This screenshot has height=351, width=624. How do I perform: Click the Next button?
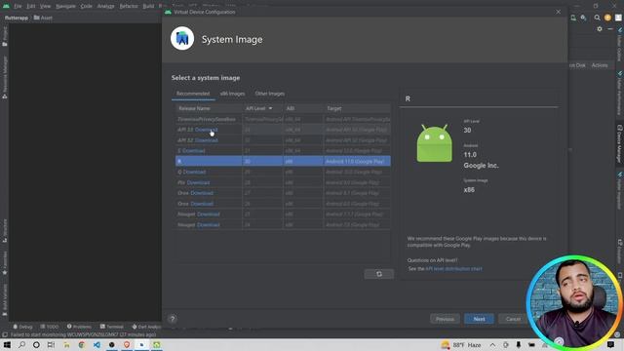point(479,319)
